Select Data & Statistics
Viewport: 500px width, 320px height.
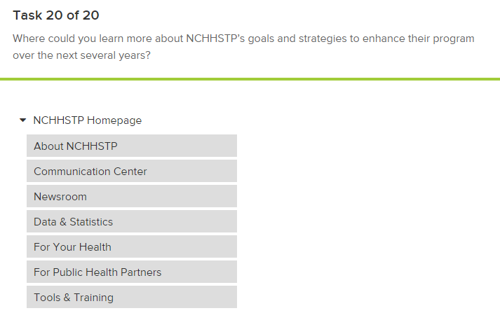(x=131, y=222)
